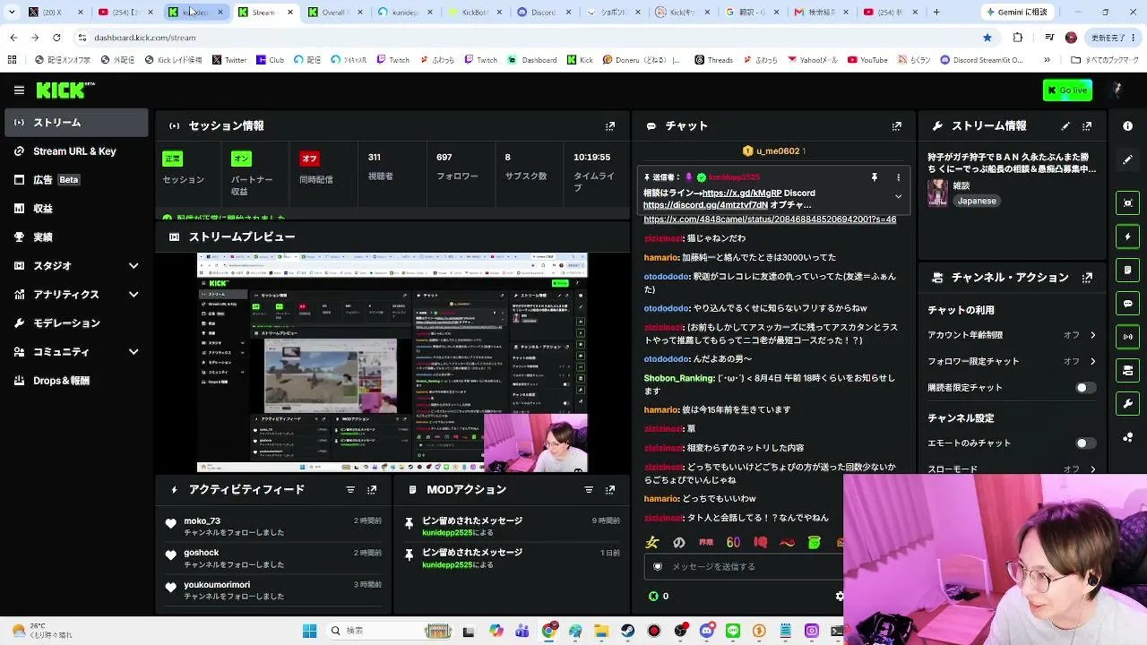Viewport: 1147px width, 645px height.
Task: Open the new tab plus button
Action: coord(936,13)
